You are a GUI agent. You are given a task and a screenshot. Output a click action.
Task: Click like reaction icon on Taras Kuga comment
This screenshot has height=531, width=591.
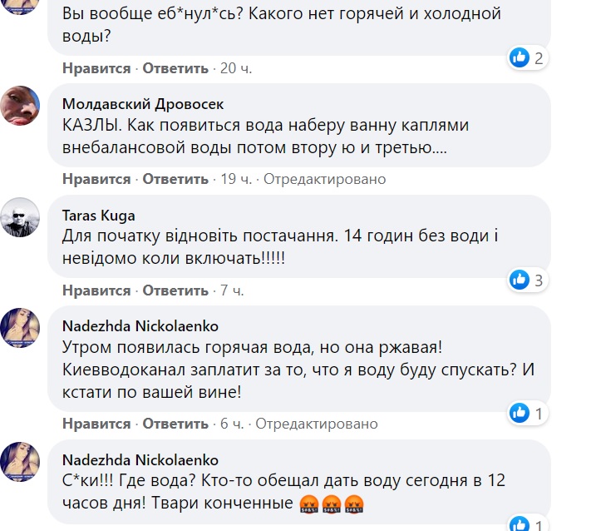(x=520, y=280)
